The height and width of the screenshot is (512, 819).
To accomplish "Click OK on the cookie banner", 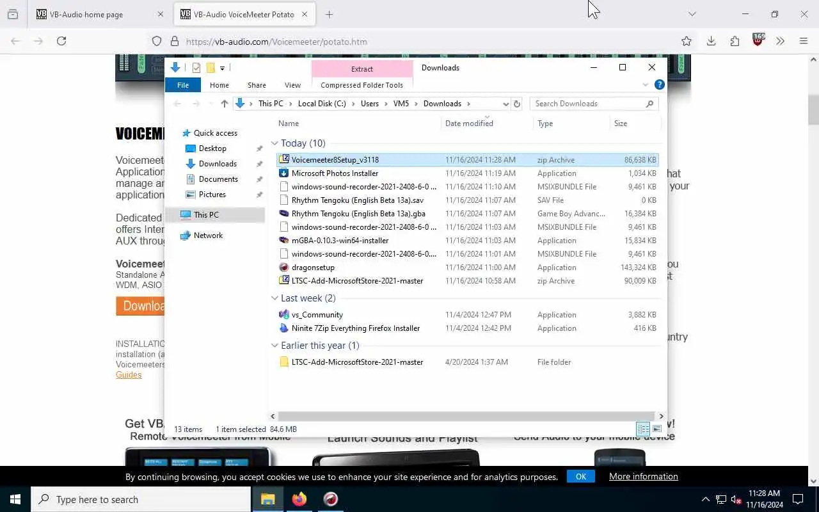I will 581,476.
